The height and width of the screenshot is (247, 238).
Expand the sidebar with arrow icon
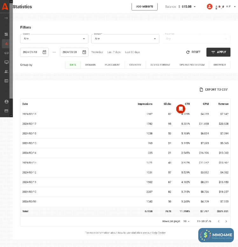click(x=6, y=18)
